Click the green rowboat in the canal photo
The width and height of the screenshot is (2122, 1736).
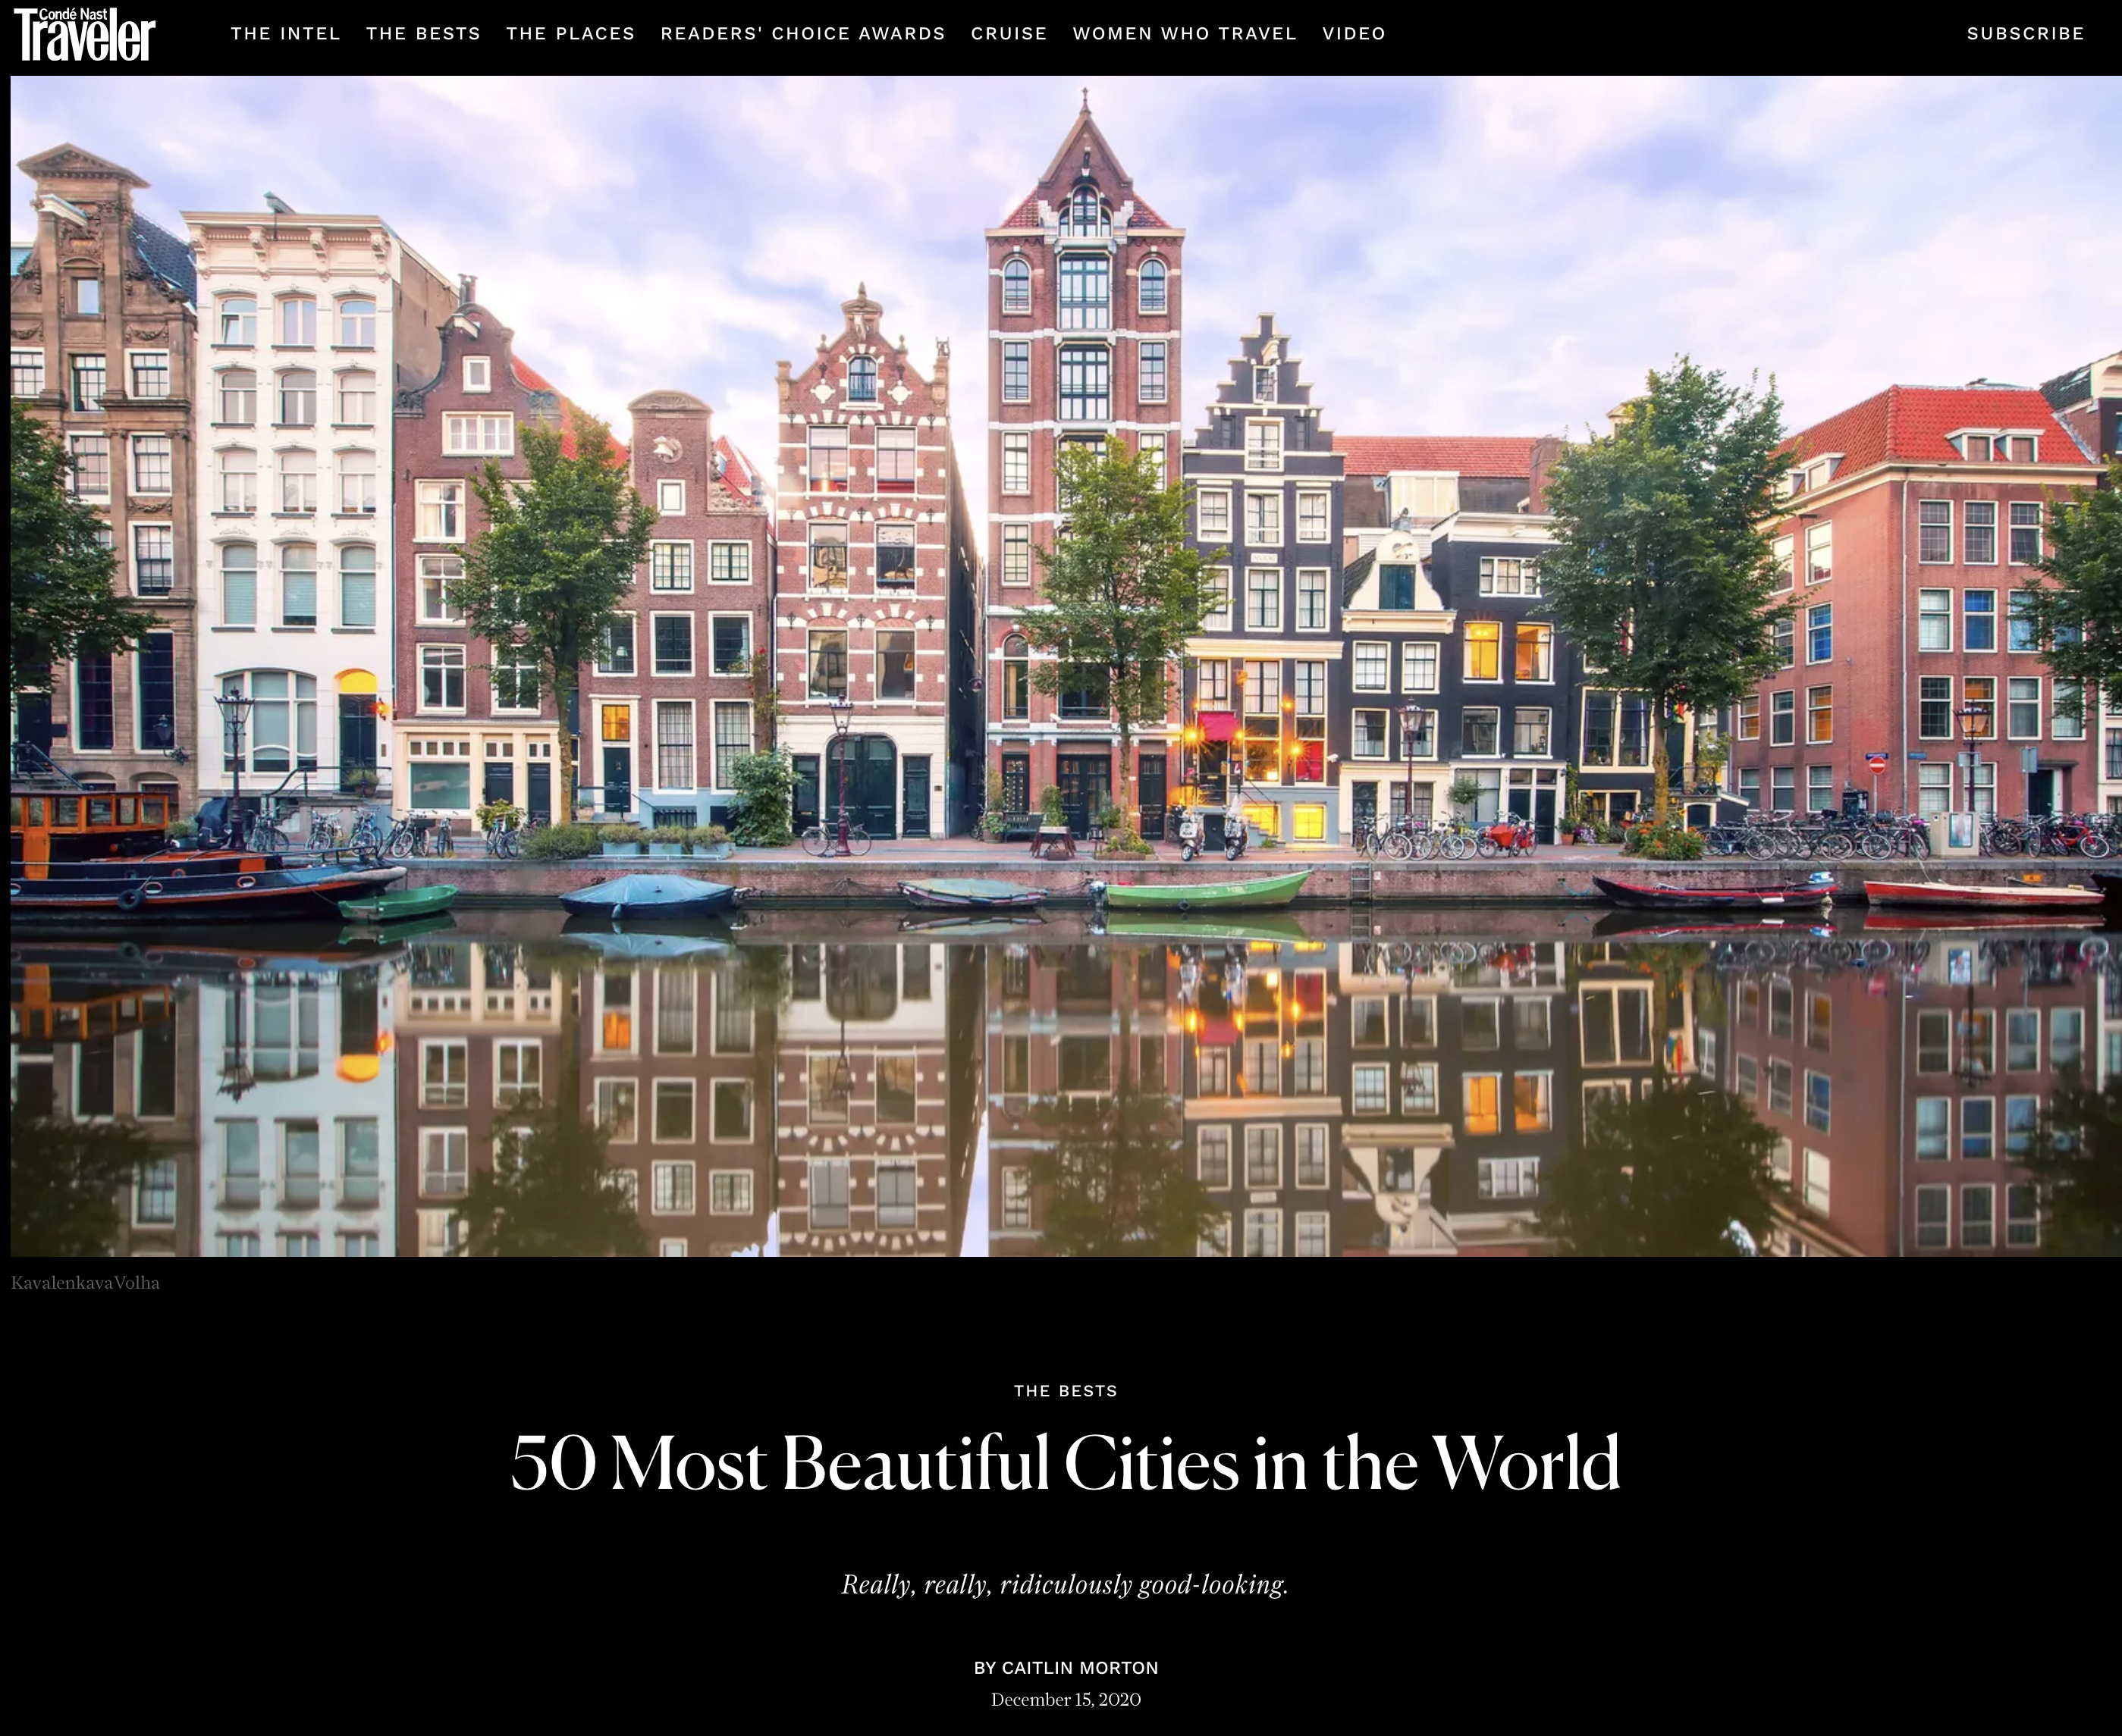coord(1206,890)
